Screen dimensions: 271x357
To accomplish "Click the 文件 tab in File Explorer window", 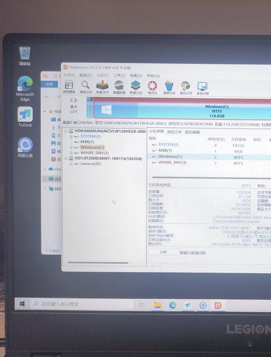I will (x=49, y=85).
